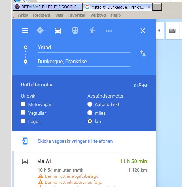Click the 11 h 58 min duration
The image size is (182, 187).
pos(133,161)
